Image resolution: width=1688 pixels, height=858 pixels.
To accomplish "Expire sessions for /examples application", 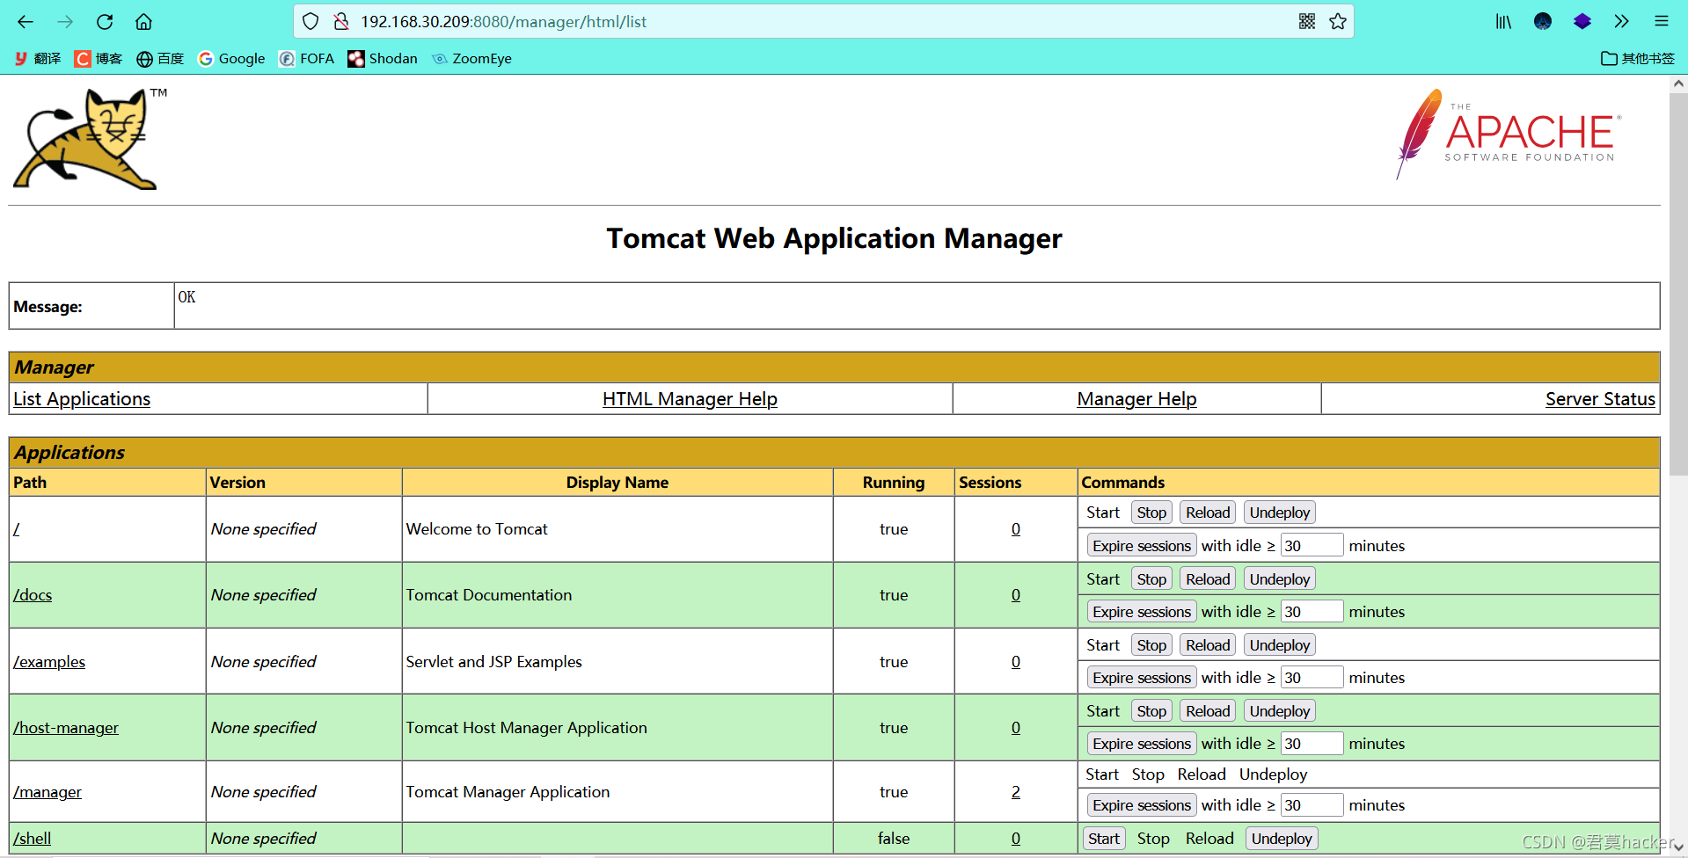I will point(1142,677).
